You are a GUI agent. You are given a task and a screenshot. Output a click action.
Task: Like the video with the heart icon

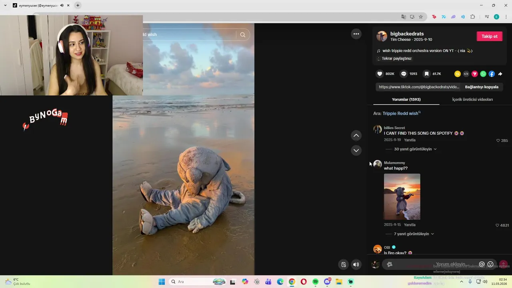click(380, 74)
